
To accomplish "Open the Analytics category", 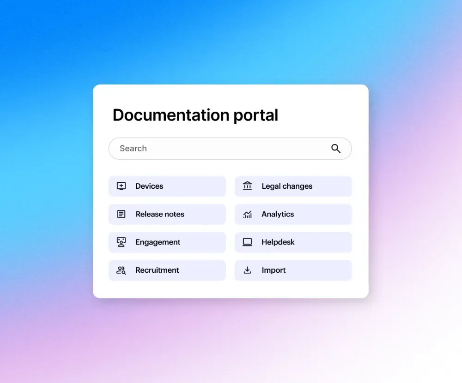I will 293,214.
